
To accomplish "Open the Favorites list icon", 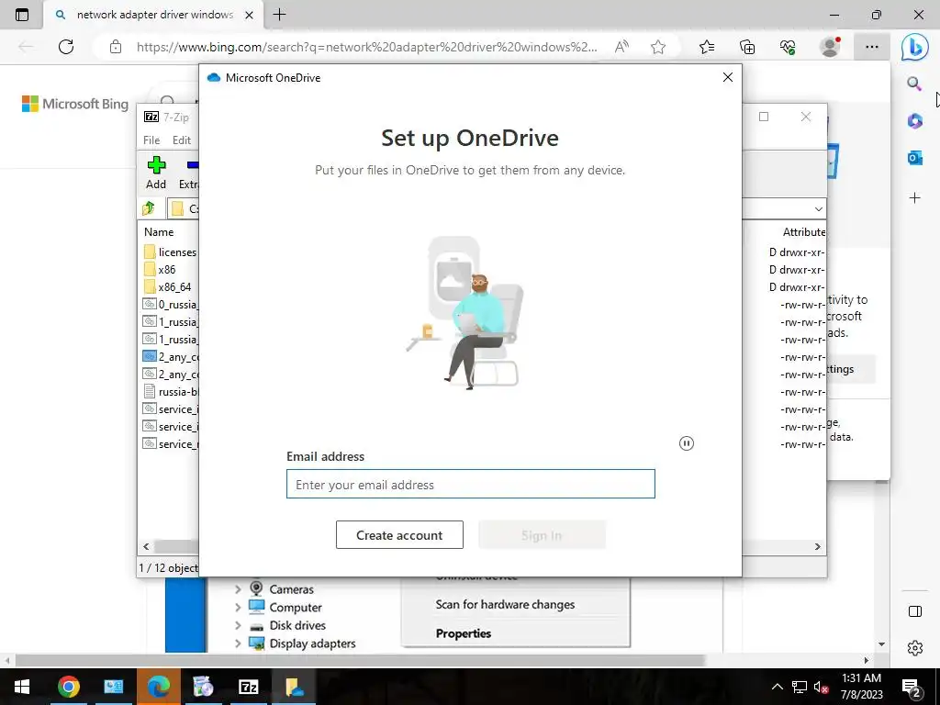I will tap(707, 47).
